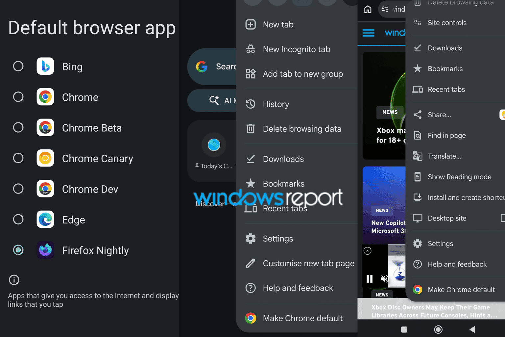Click Help and feedback icon below Desktop site

(x=418, y=264)
